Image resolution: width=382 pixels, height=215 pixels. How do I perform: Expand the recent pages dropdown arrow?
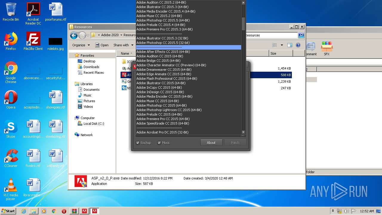coord(88,35)
